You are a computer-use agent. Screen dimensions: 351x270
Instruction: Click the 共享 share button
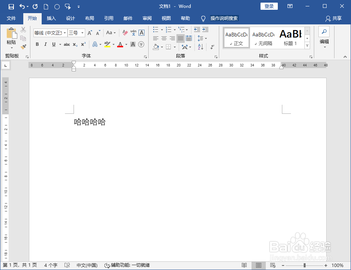pos(336,18)
